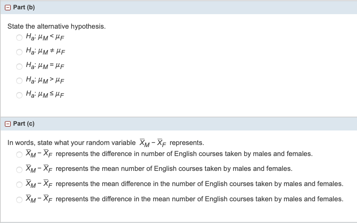Screen dimensions: 357x223
Task: Choose the 'difference in number of English courses' answer
Action: [19, 154]
